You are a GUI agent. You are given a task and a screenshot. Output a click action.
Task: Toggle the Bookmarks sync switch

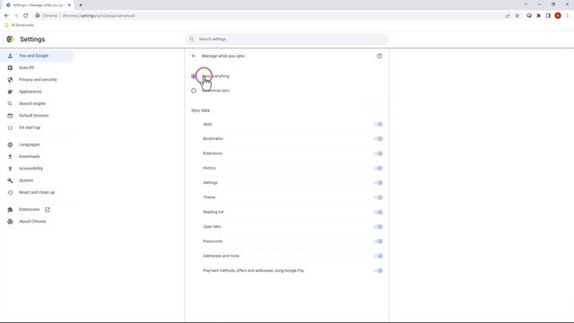(378, 139)
